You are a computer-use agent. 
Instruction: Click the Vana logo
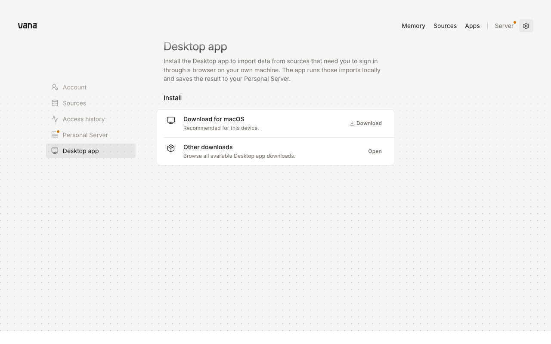pos(27,26)
